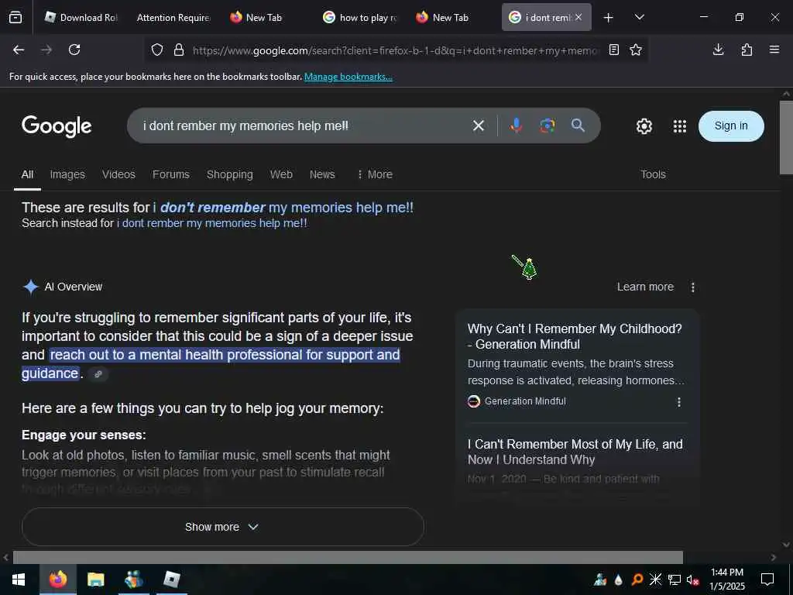Open Google apps grid

click(x=680, y=126)
